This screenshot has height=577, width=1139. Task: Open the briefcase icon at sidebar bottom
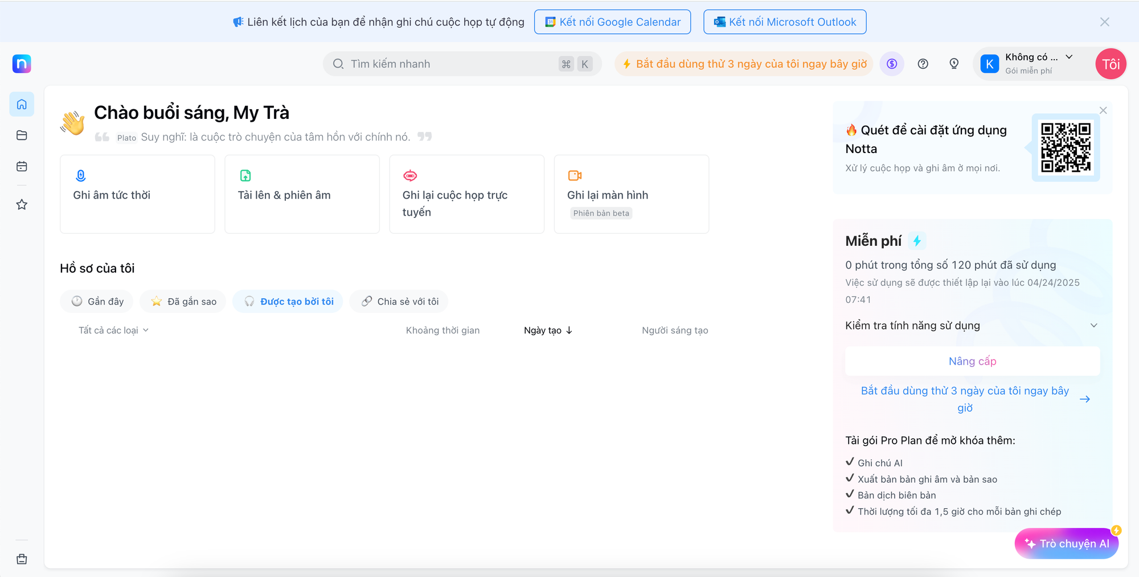[22, 559]
